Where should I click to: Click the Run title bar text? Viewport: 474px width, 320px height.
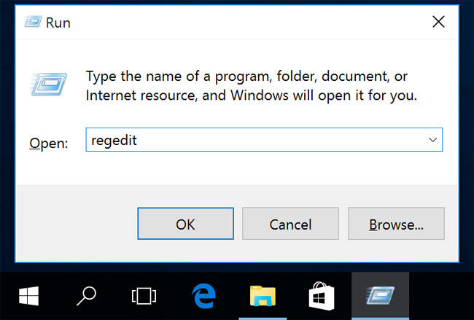(x=58, y=23)
